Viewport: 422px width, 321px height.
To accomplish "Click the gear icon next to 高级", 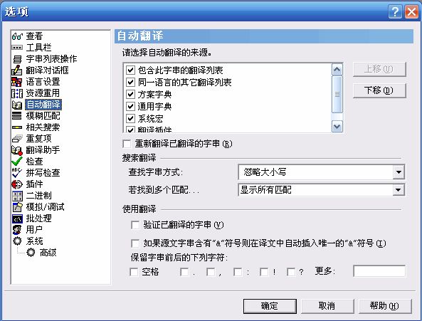I will [31, 253].
